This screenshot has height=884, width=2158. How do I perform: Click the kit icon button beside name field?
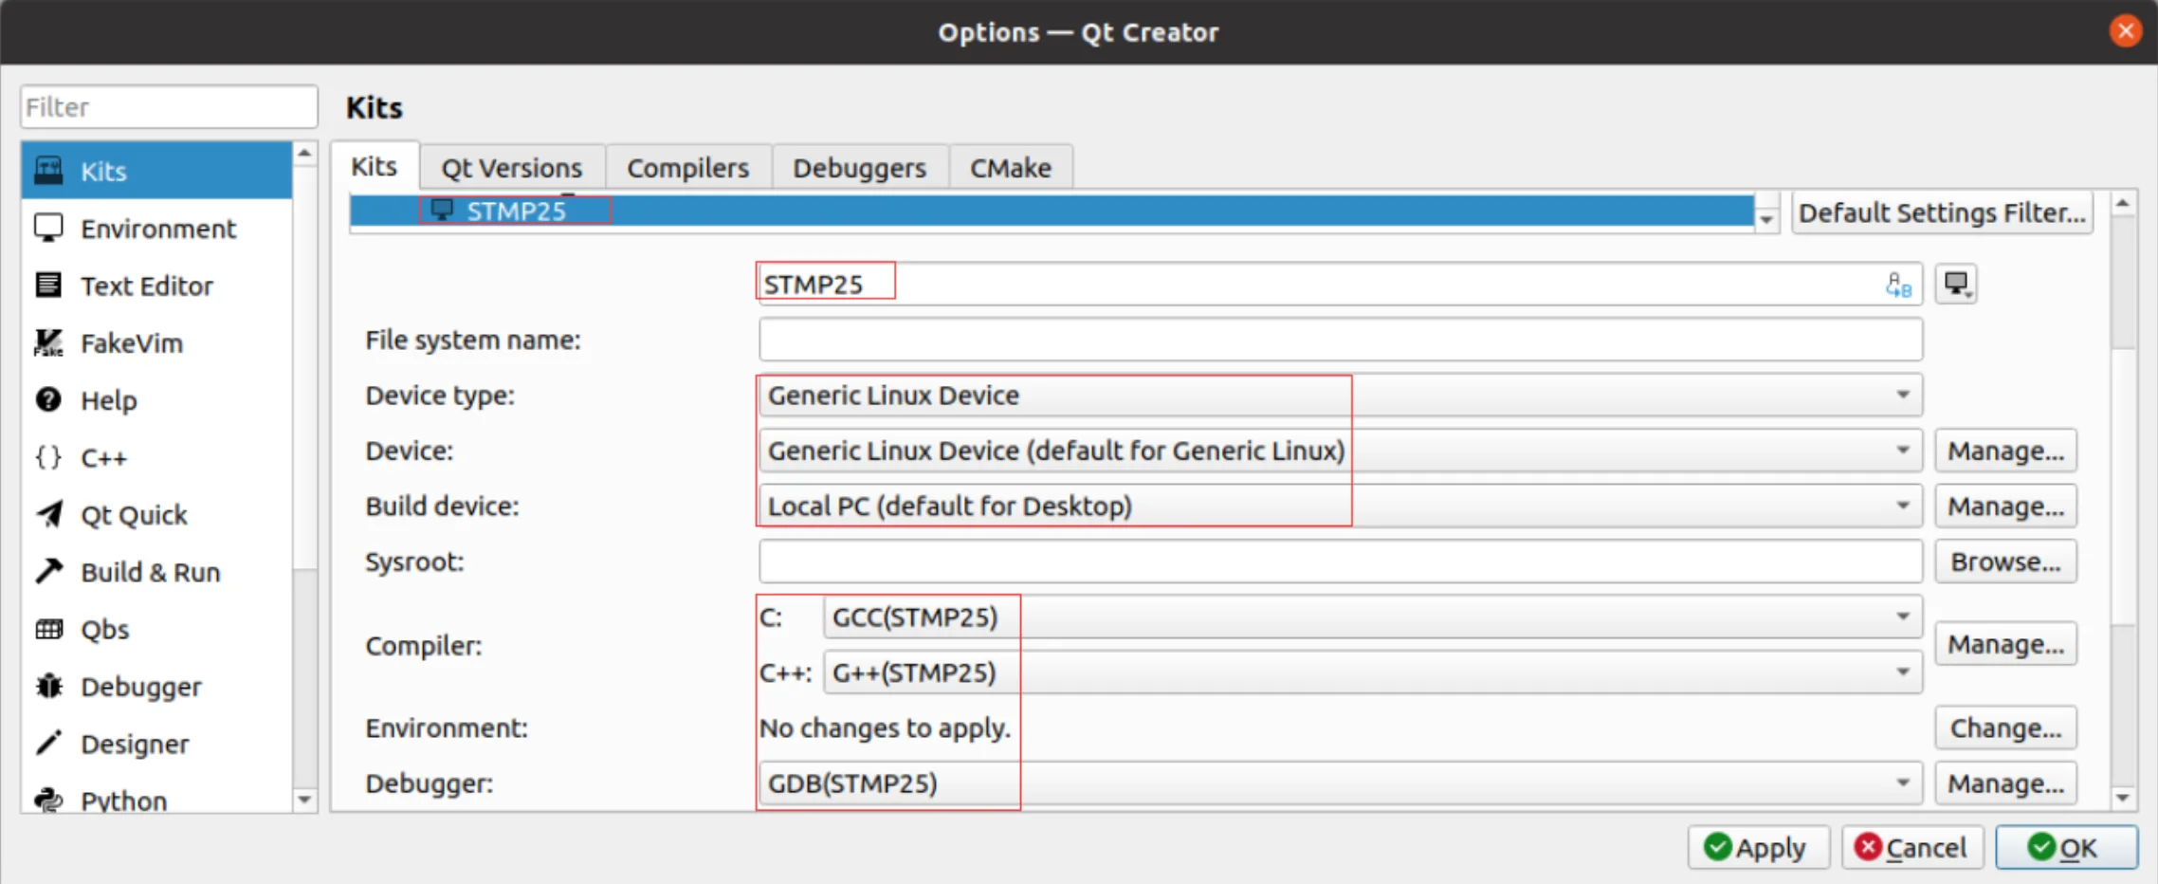coord(1956,284)
